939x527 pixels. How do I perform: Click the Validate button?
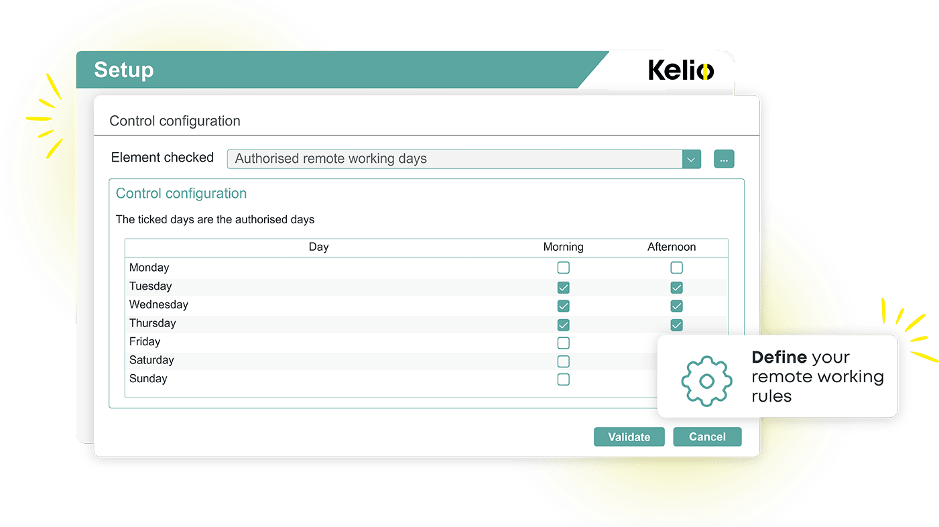(x=629, y=436)
